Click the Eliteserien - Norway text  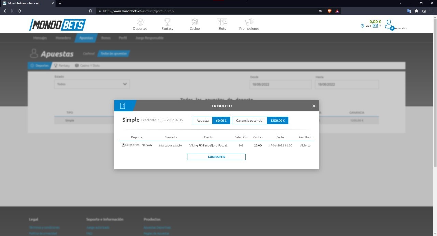[139, 145]
